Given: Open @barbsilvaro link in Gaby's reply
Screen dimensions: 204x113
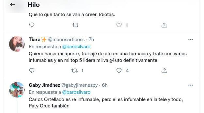Looking at the screenshot, I should point(76,92).
